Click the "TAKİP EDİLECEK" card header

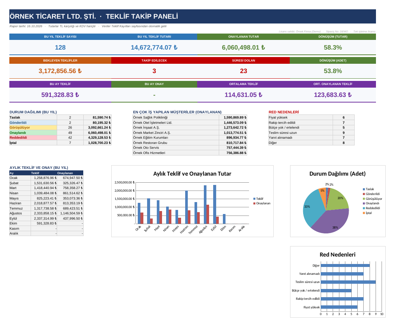(x=154, y=60)
